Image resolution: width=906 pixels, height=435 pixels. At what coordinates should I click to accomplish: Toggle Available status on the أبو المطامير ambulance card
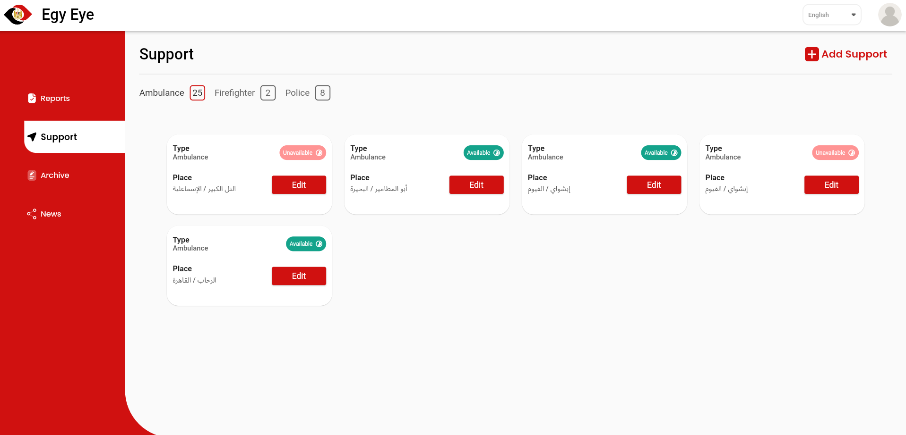(483, 152)
